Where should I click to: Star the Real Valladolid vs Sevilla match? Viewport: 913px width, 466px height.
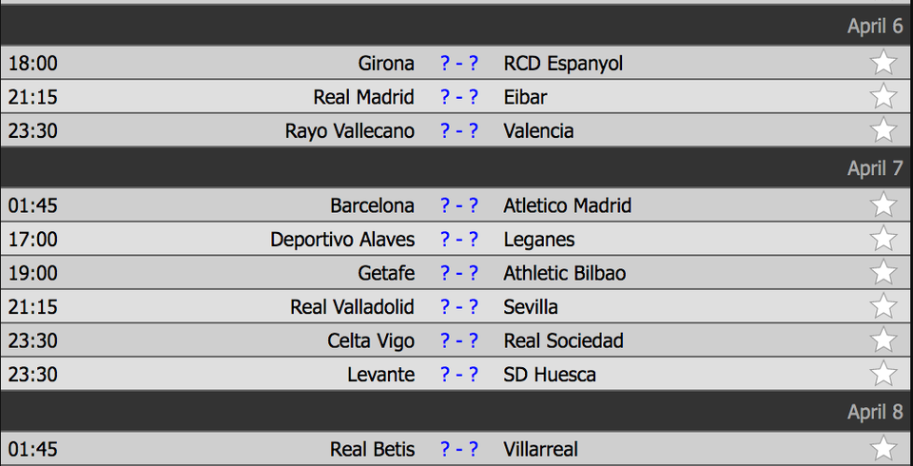(884, 306)
